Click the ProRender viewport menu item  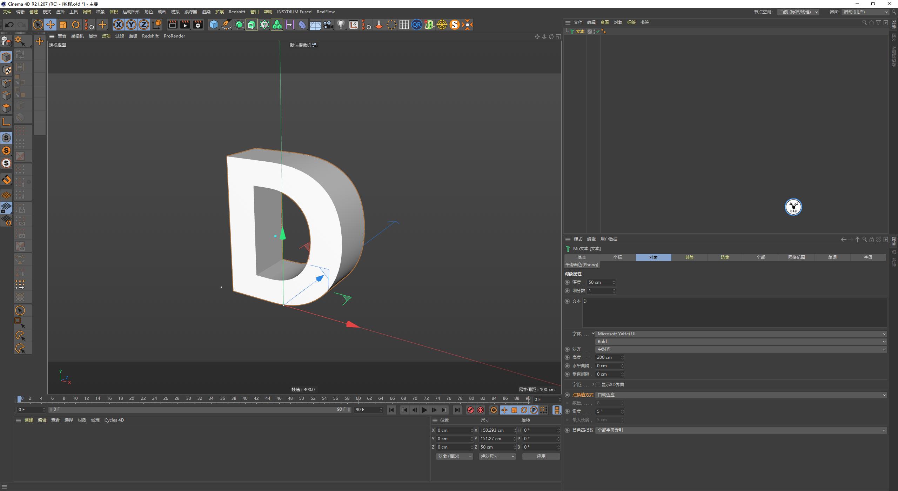point(174,36)
